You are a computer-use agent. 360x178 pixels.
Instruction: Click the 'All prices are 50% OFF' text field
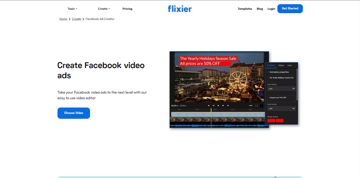(x=282, y=98)
